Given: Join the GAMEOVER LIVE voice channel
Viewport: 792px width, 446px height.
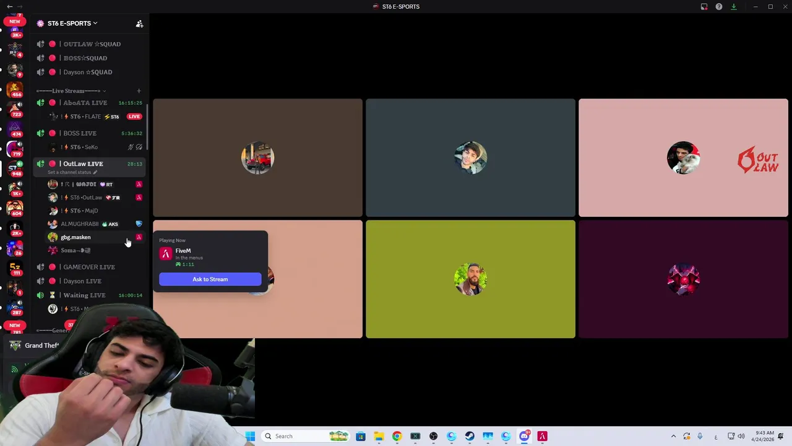Looking at the screenshot, I should [x=89, y=267].
